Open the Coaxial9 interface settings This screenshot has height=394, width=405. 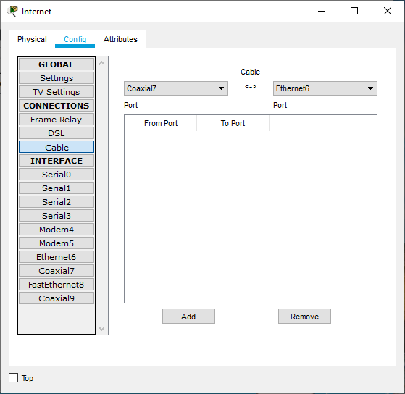57,298
